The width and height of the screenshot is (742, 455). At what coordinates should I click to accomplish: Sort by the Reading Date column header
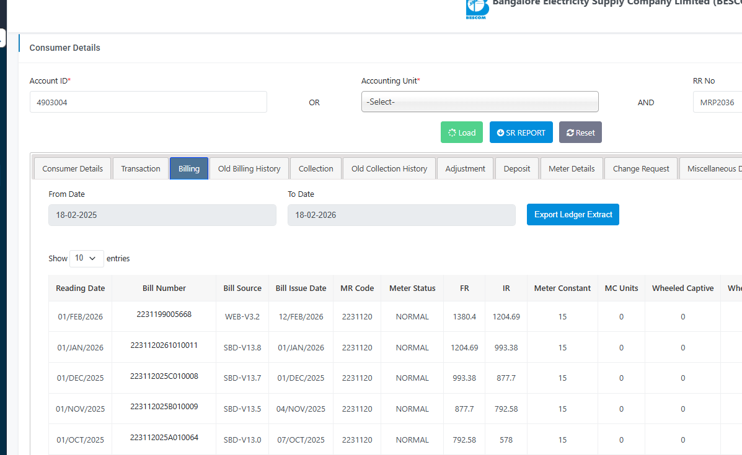(x=80, y=288)
